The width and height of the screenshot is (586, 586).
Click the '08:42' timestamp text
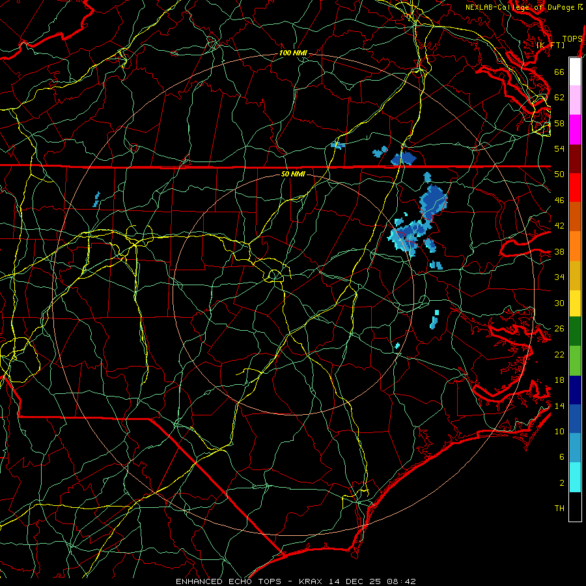(401, 581)
